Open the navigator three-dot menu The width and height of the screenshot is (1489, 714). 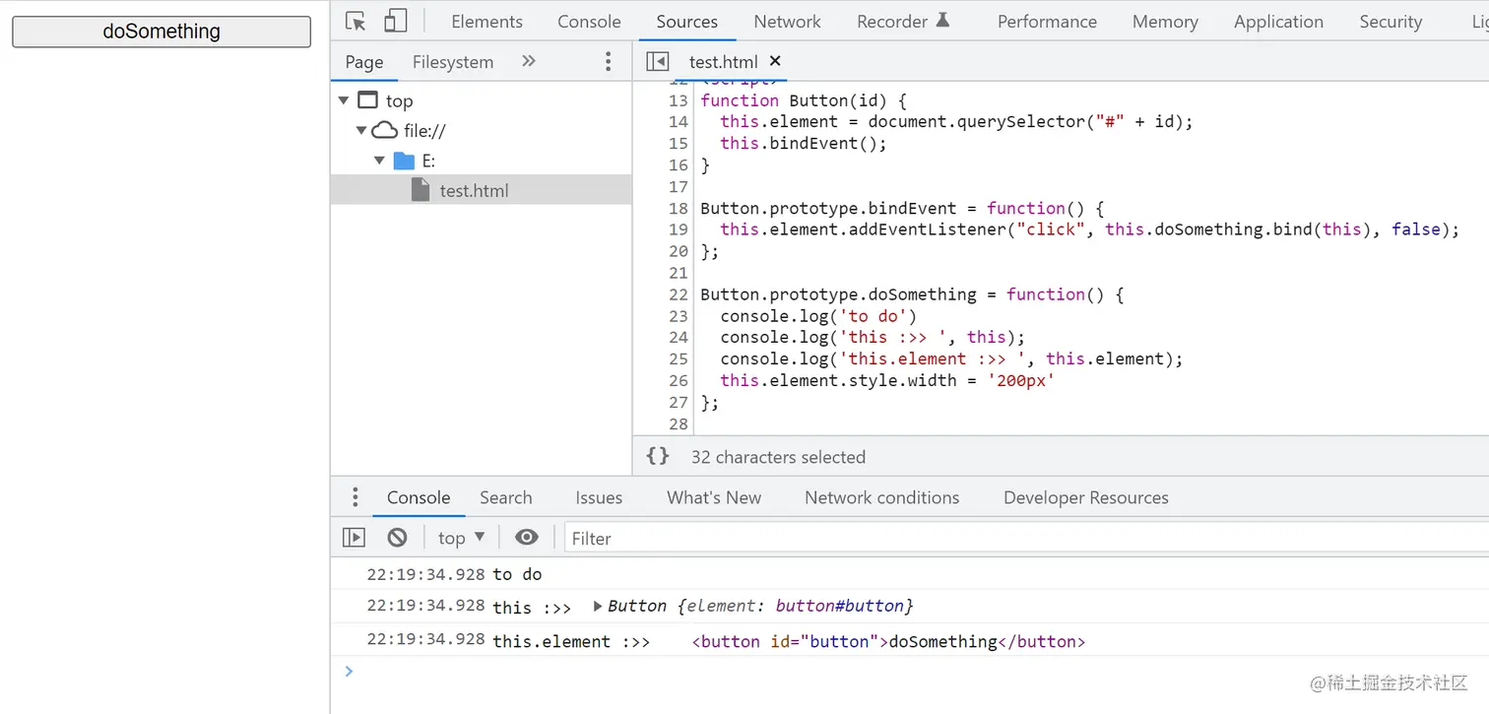click(608, 62)
